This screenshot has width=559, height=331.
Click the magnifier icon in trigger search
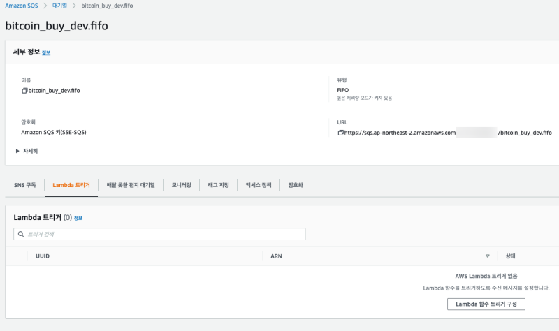[x=21, y=234]
